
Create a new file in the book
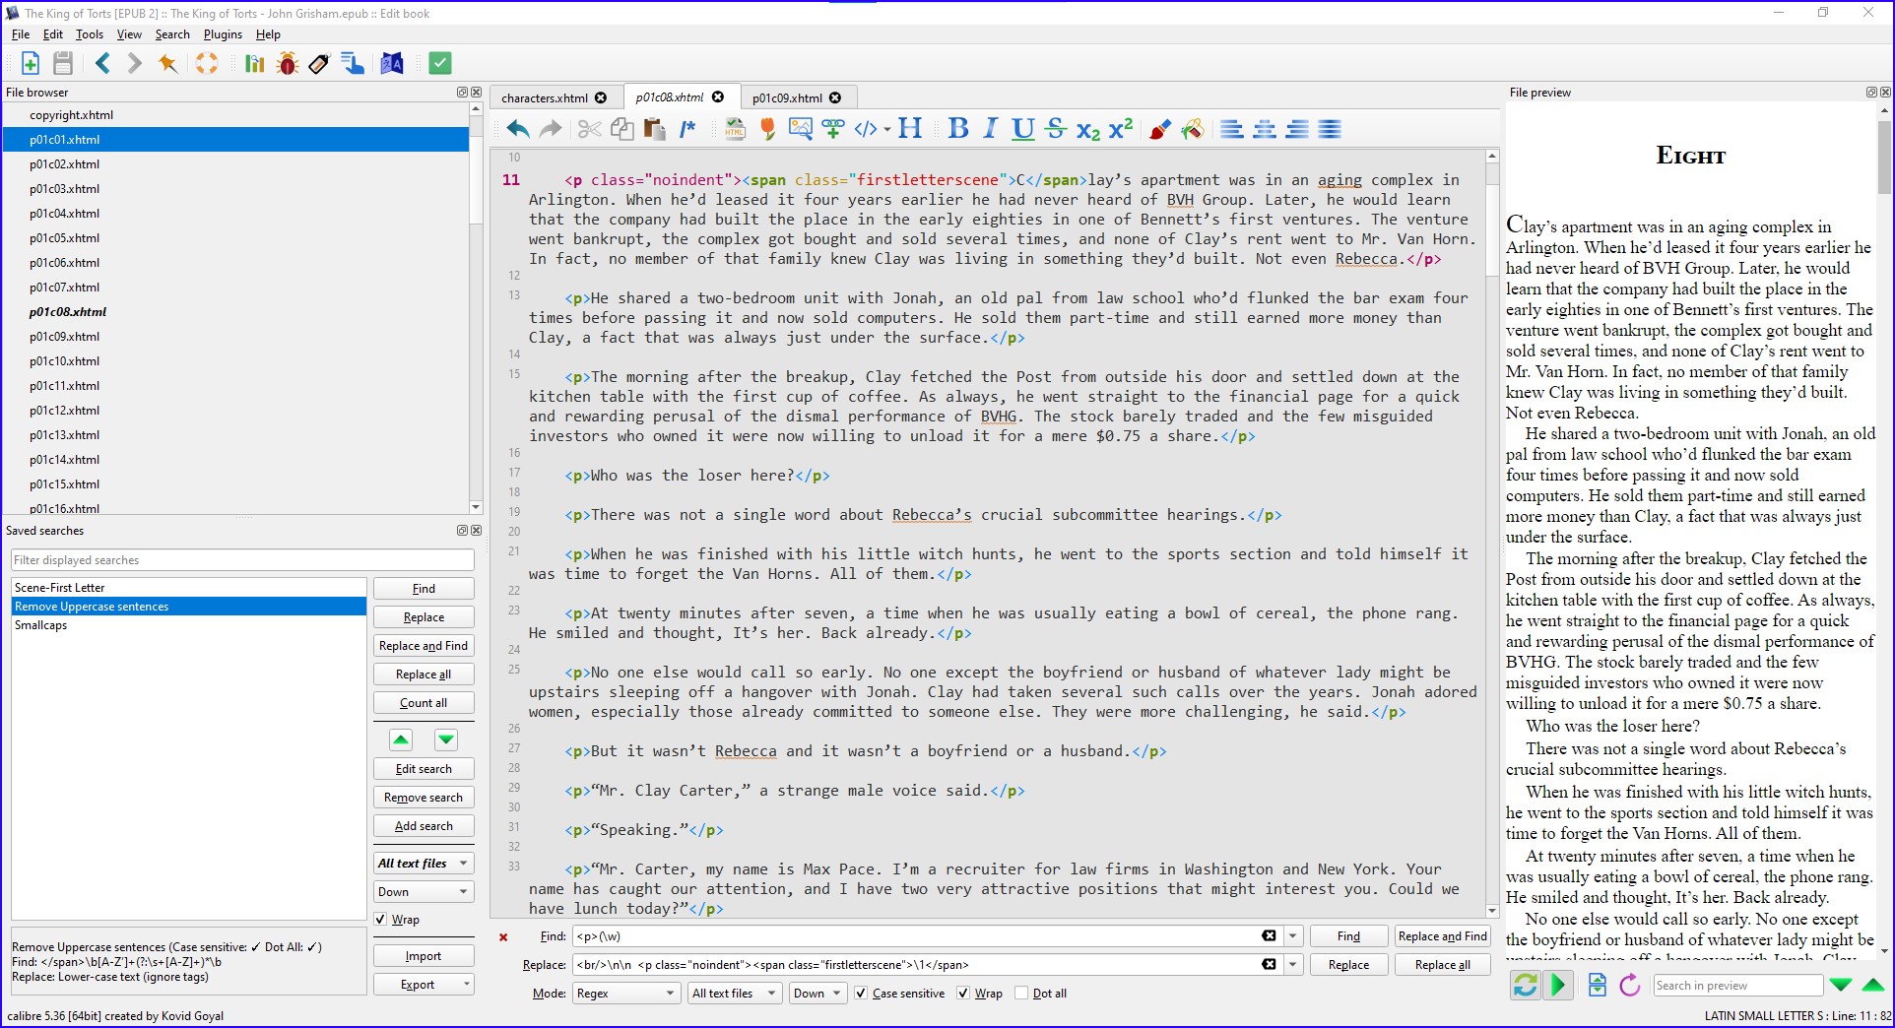click(30, 63)
